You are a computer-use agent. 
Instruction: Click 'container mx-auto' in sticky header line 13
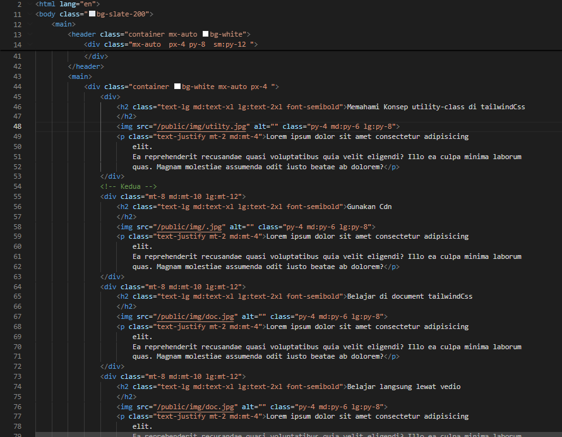coord(163,34)
